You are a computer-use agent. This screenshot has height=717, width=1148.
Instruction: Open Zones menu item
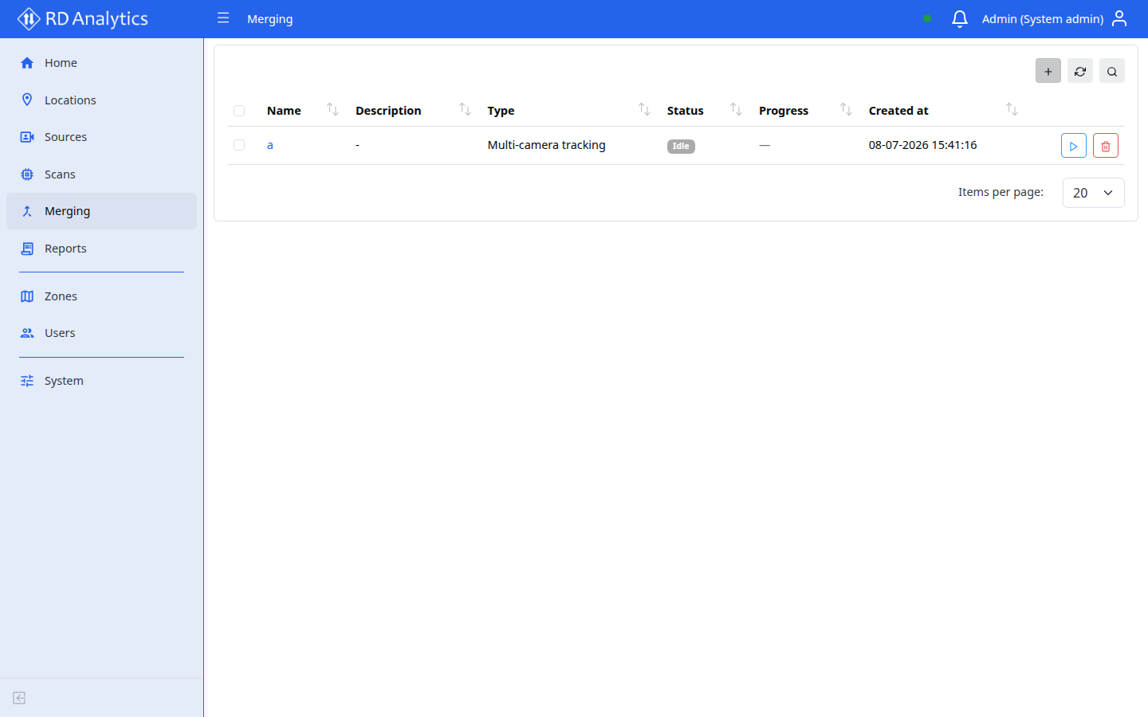click(101, 296)
